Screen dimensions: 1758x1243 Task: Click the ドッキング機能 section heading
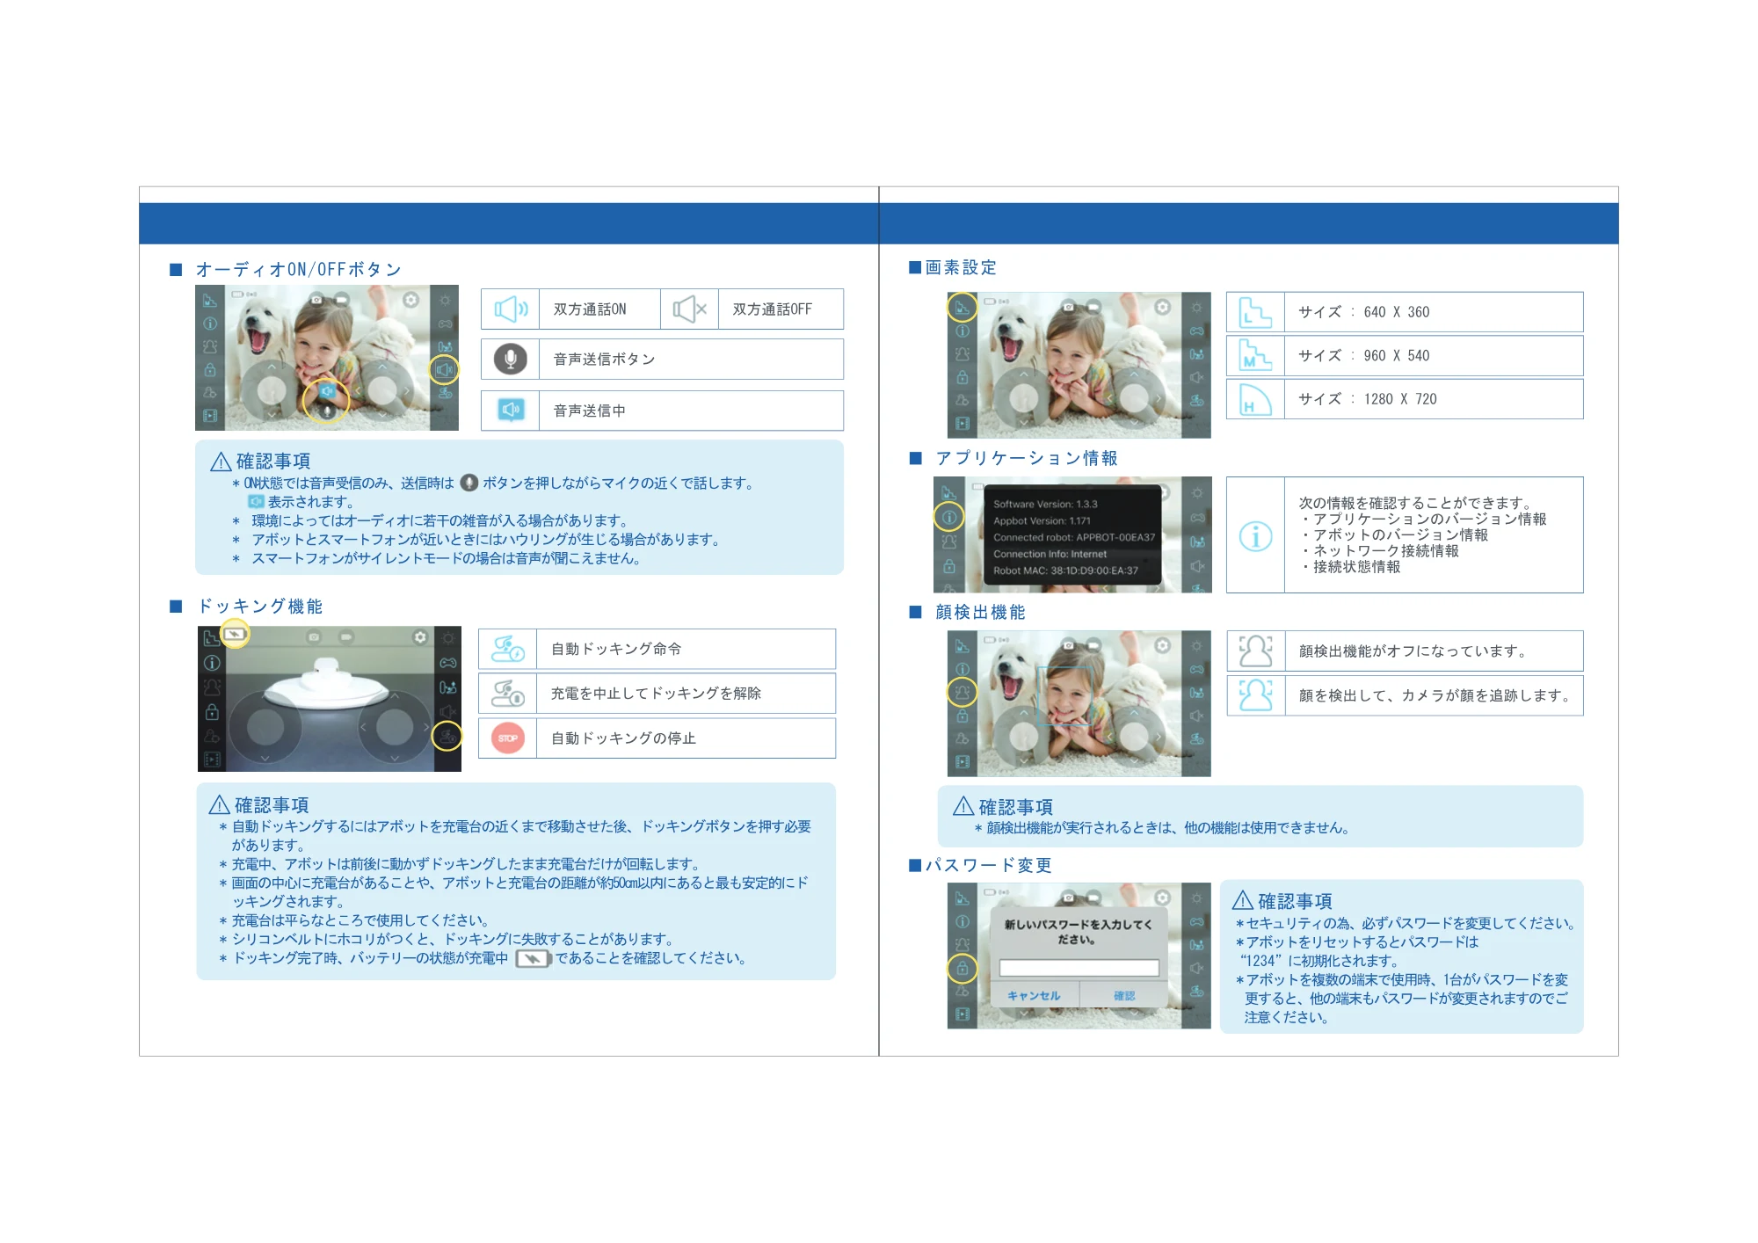(x=259, y=606)
